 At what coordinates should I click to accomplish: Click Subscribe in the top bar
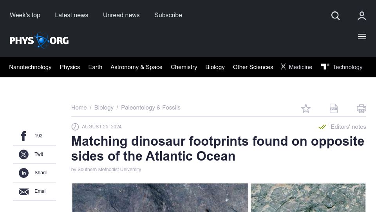point(168,15)
